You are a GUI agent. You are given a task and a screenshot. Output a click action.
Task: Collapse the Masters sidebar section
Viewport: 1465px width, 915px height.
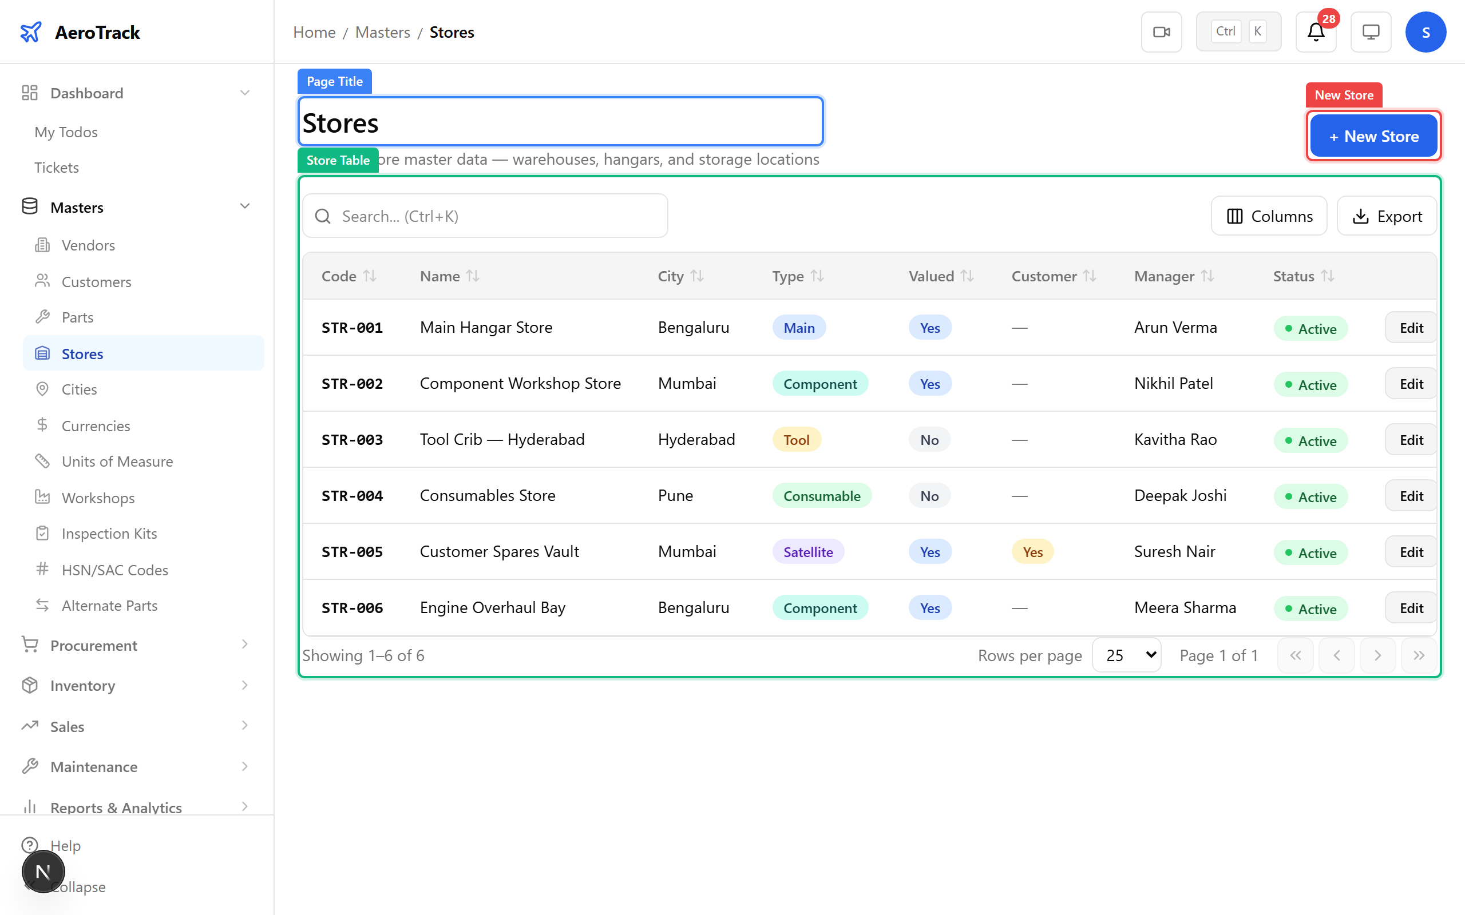[x=244, y=207]
